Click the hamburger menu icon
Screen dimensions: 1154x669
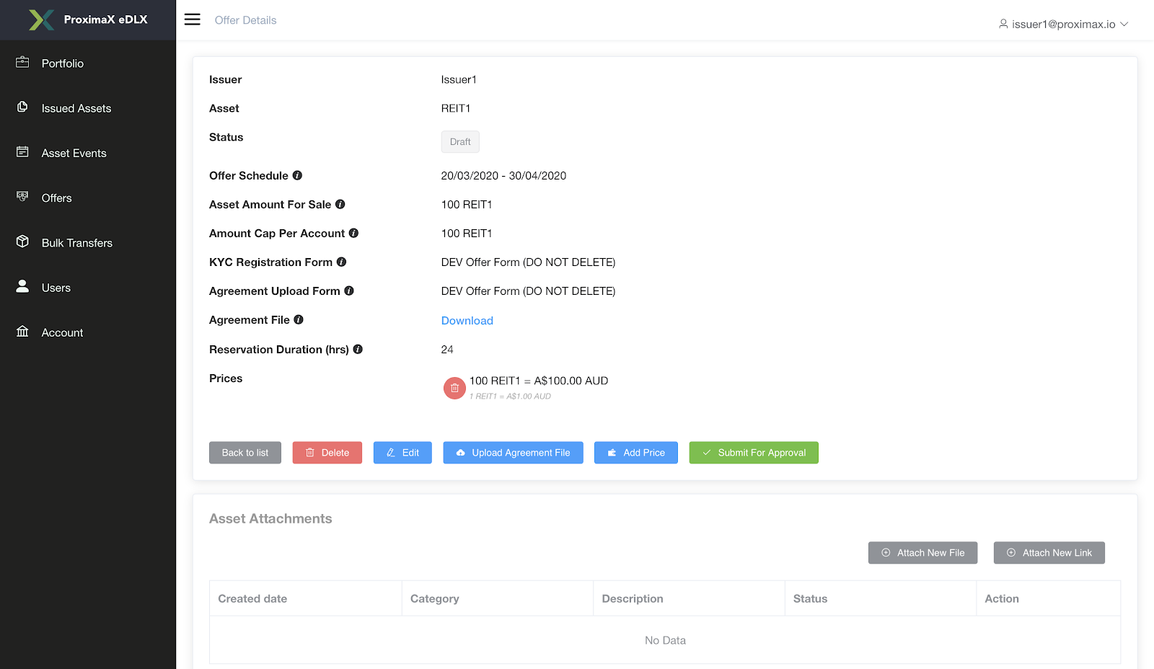192,19
